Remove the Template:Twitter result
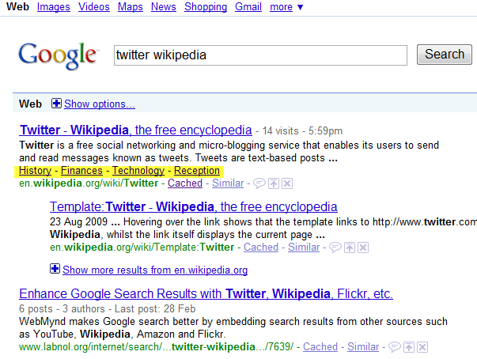477x359 pixels. pos(362,248)
